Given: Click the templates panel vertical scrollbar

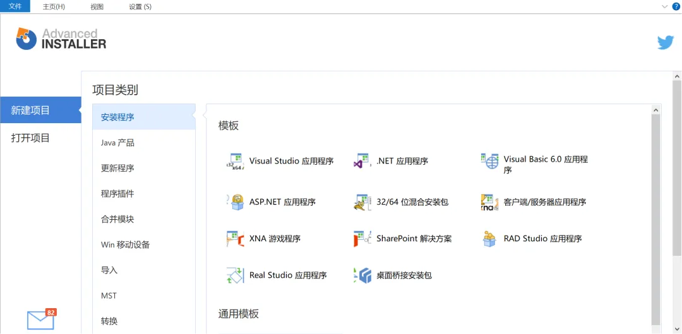Looking at the screenshot, I should tap(655, 220).
